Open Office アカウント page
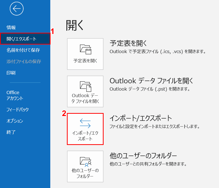Image resolution: width=219 pixels, height=188 pixels. [15, 95]
